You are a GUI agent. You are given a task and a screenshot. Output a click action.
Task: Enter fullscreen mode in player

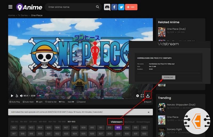click(x=142, y=96)
